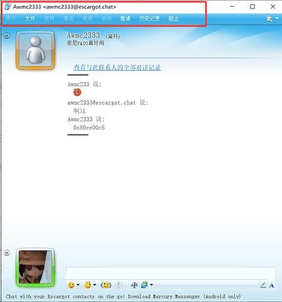Open the show-menu icon in toolbar corner

coord(269,19)
